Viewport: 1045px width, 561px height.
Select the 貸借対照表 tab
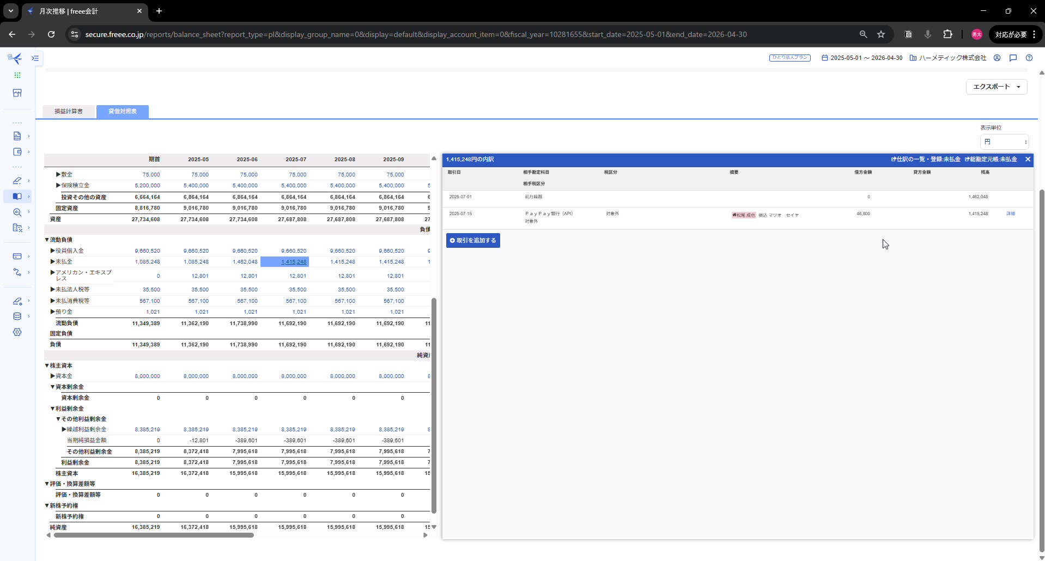[123, 111]
